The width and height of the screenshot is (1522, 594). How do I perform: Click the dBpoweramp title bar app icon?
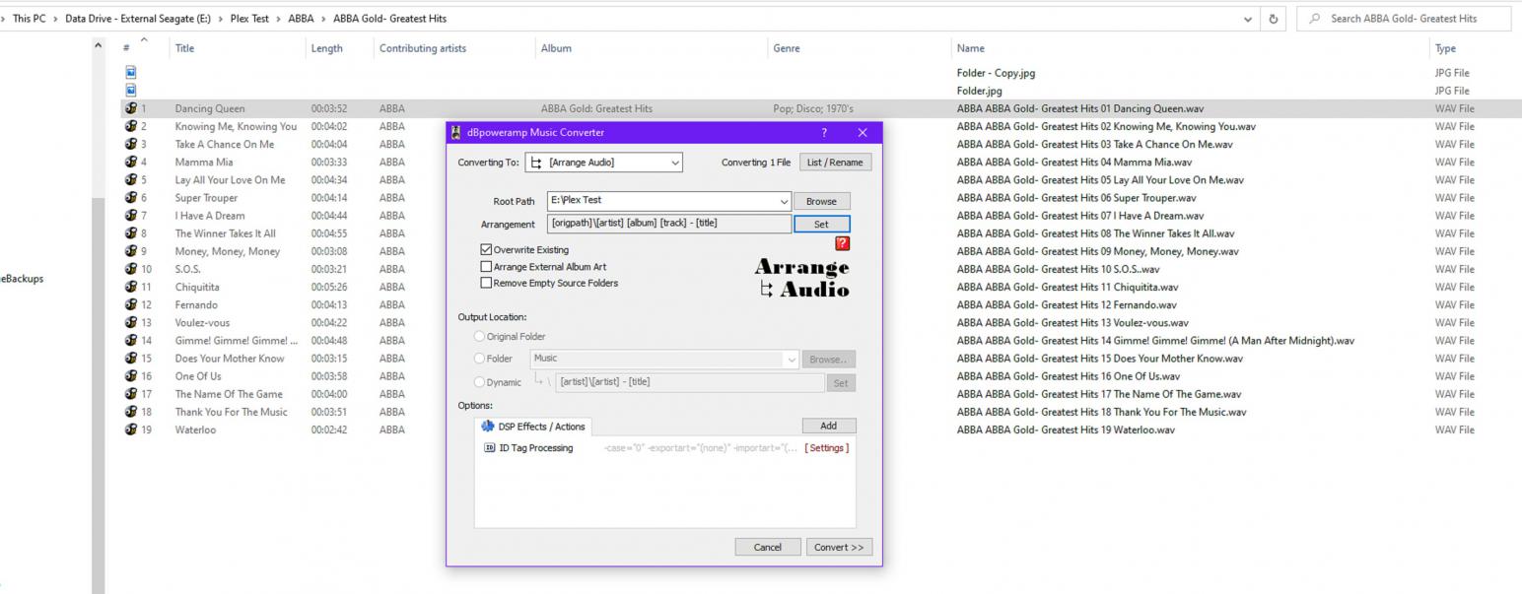point(456,132)
